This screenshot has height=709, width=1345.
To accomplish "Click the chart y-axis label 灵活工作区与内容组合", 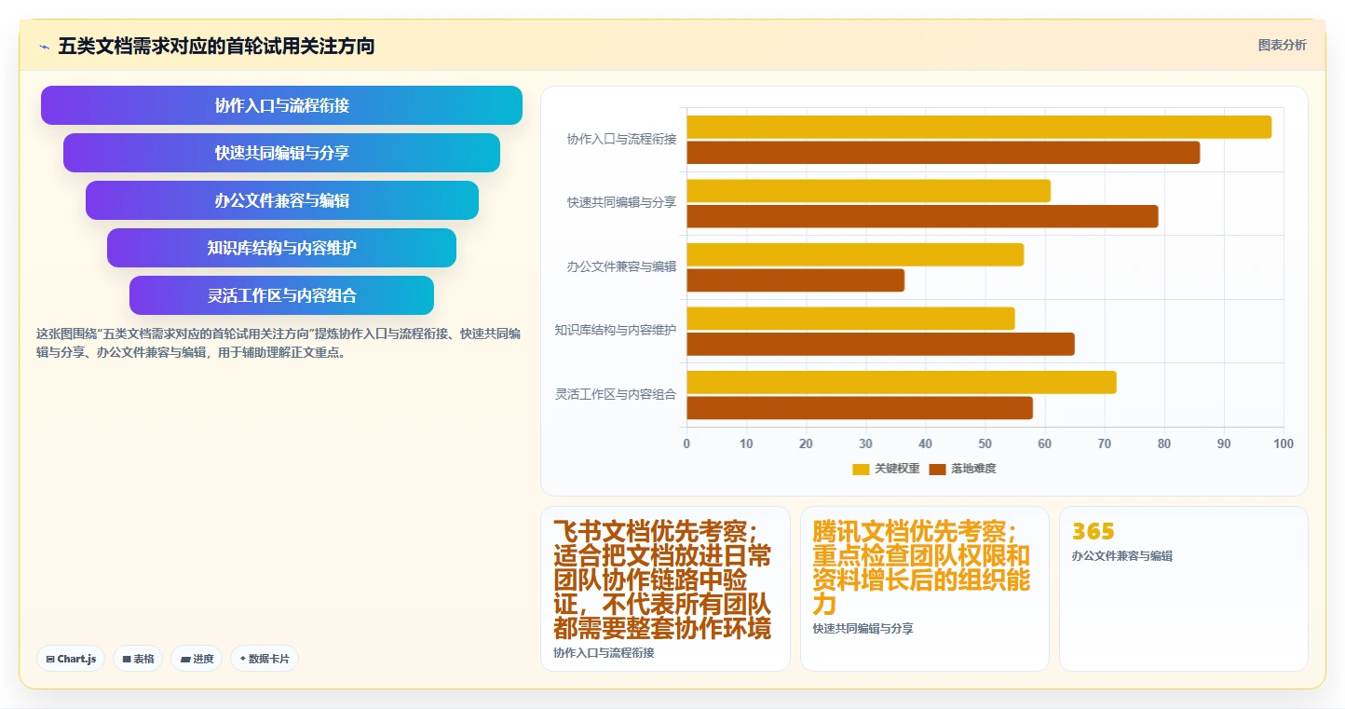I will (x=616, y=394).
